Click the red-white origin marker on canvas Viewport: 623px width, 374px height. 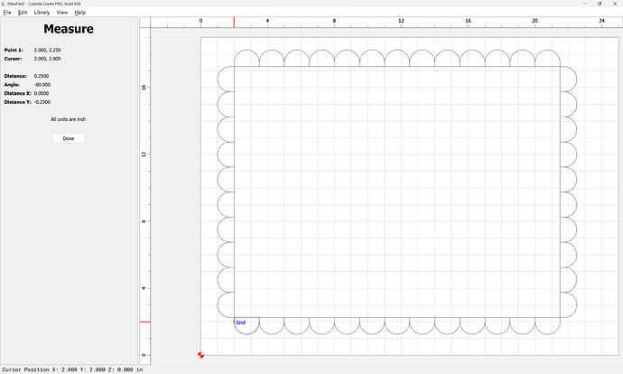tap(200, 354)
